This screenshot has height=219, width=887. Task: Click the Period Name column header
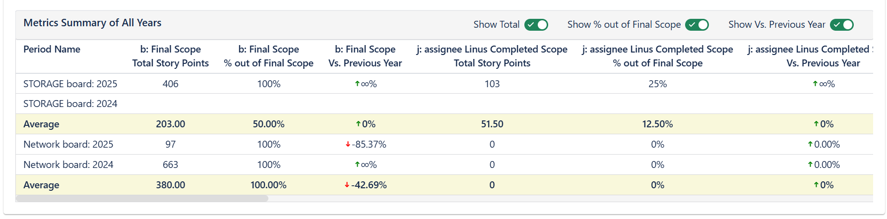click(52, 50)
